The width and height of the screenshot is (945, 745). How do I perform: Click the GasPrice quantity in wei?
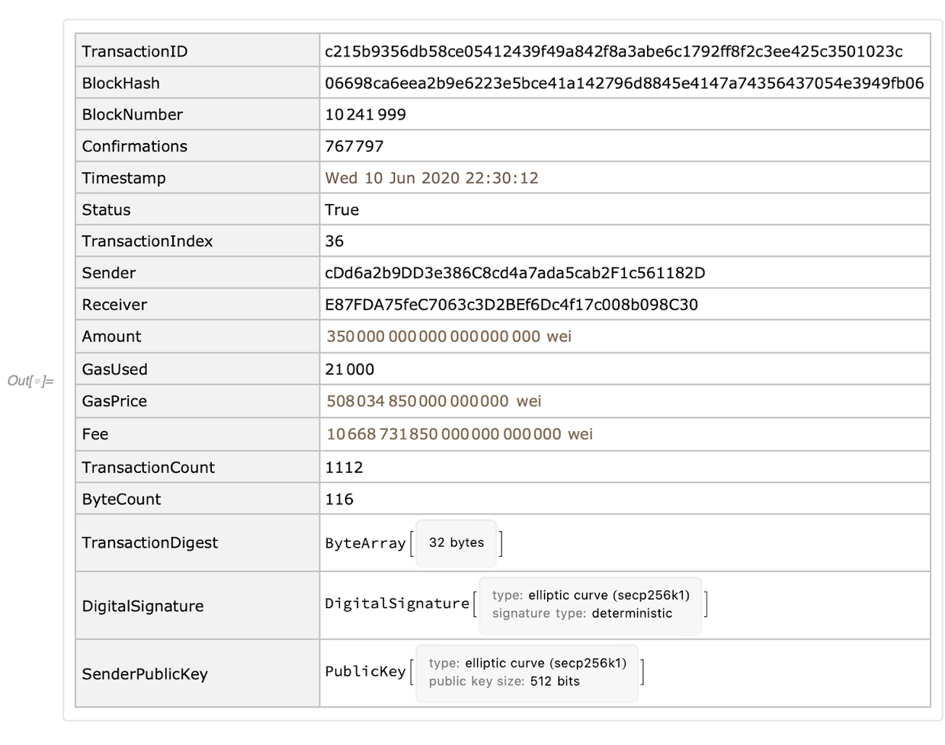[x=434, y=401]
